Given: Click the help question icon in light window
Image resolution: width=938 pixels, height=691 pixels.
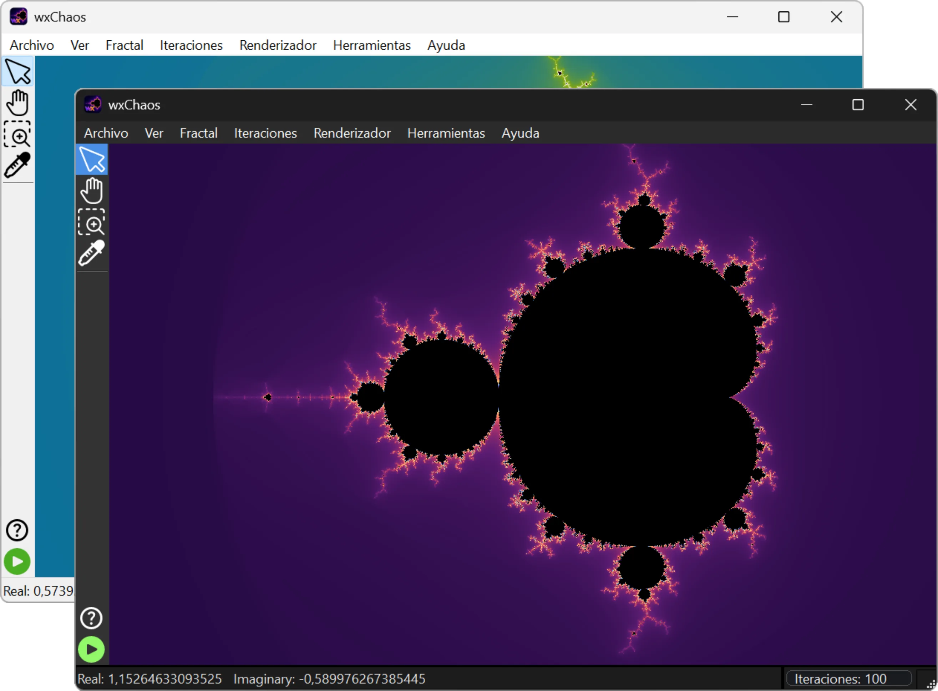Looking at the screenshot, I should 17,530.
